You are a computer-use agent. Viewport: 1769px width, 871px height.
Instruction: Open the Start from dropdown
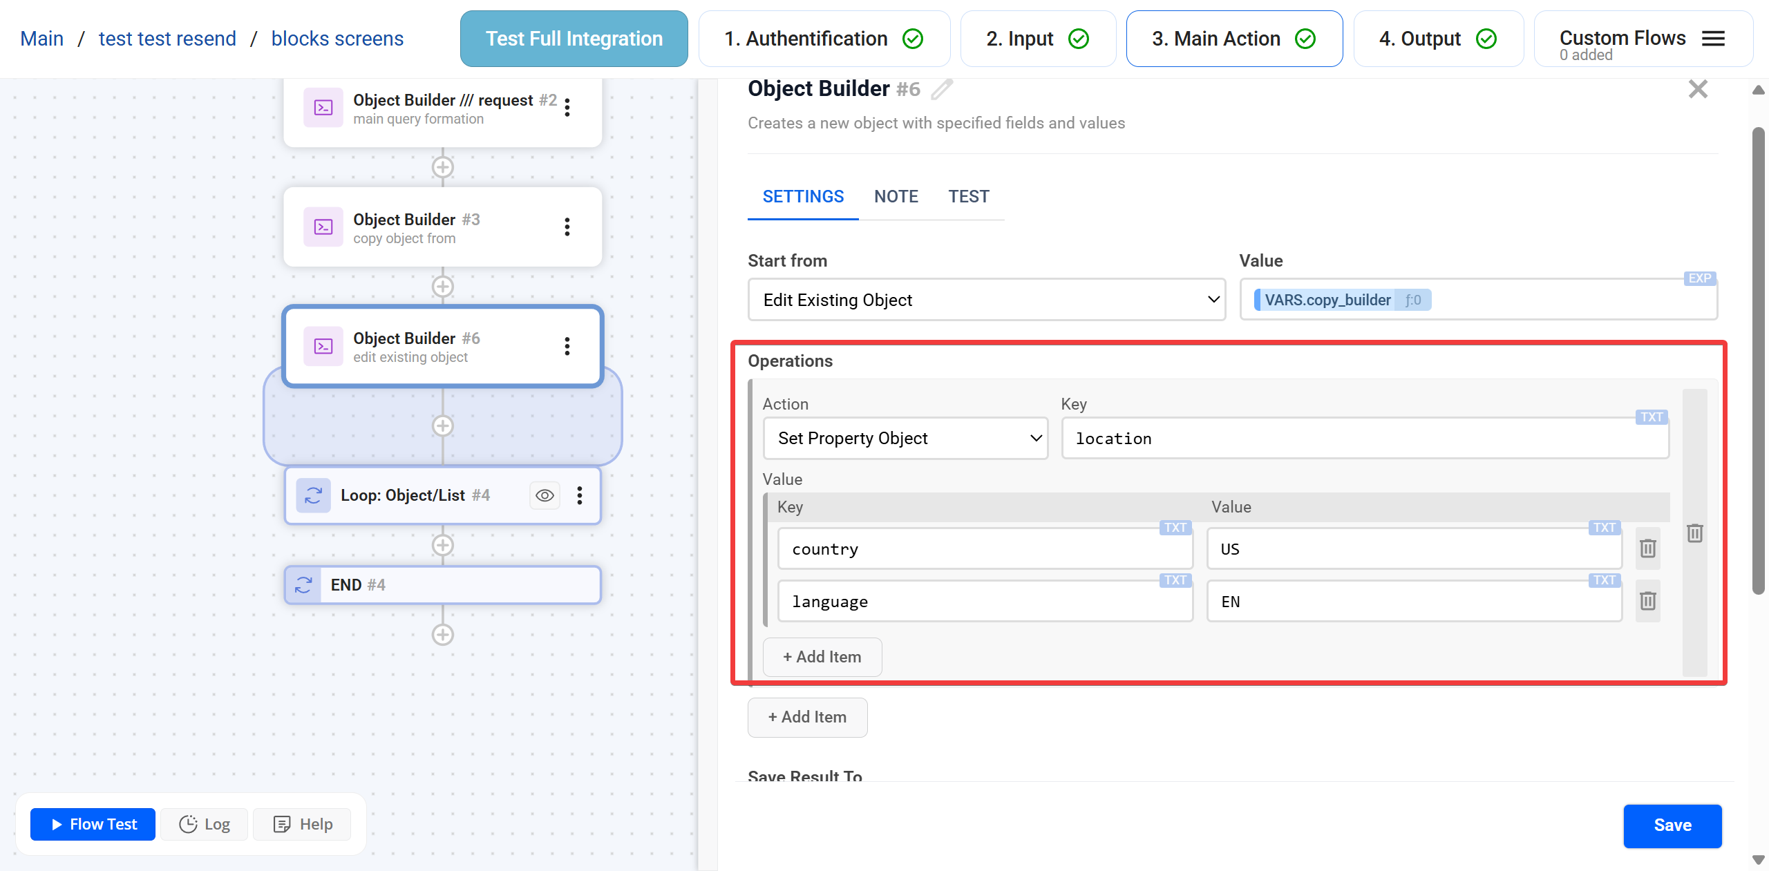click(986, 300)
